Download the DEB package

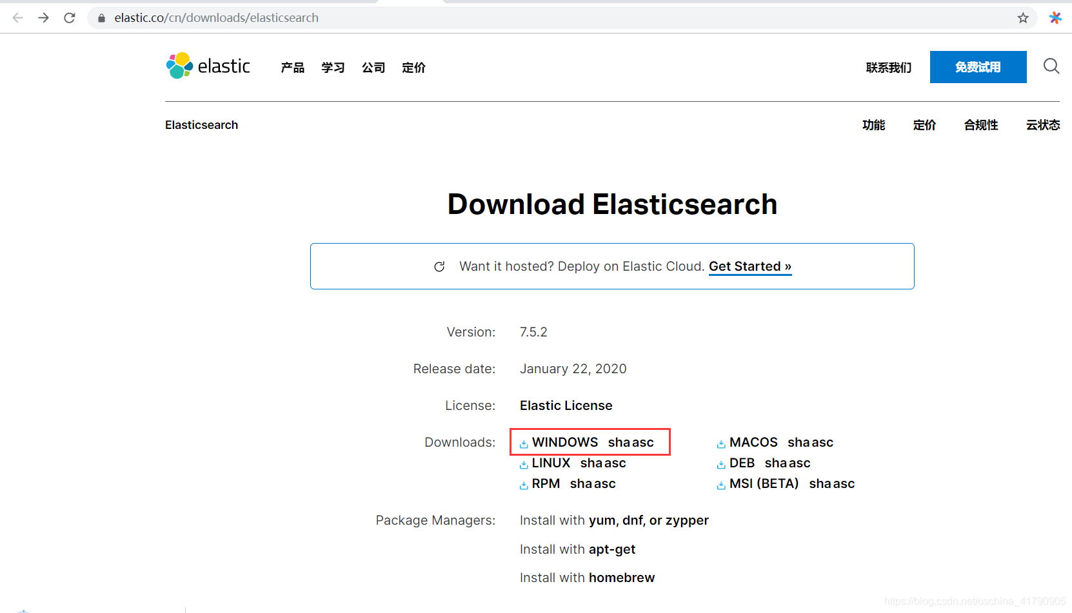742,463
